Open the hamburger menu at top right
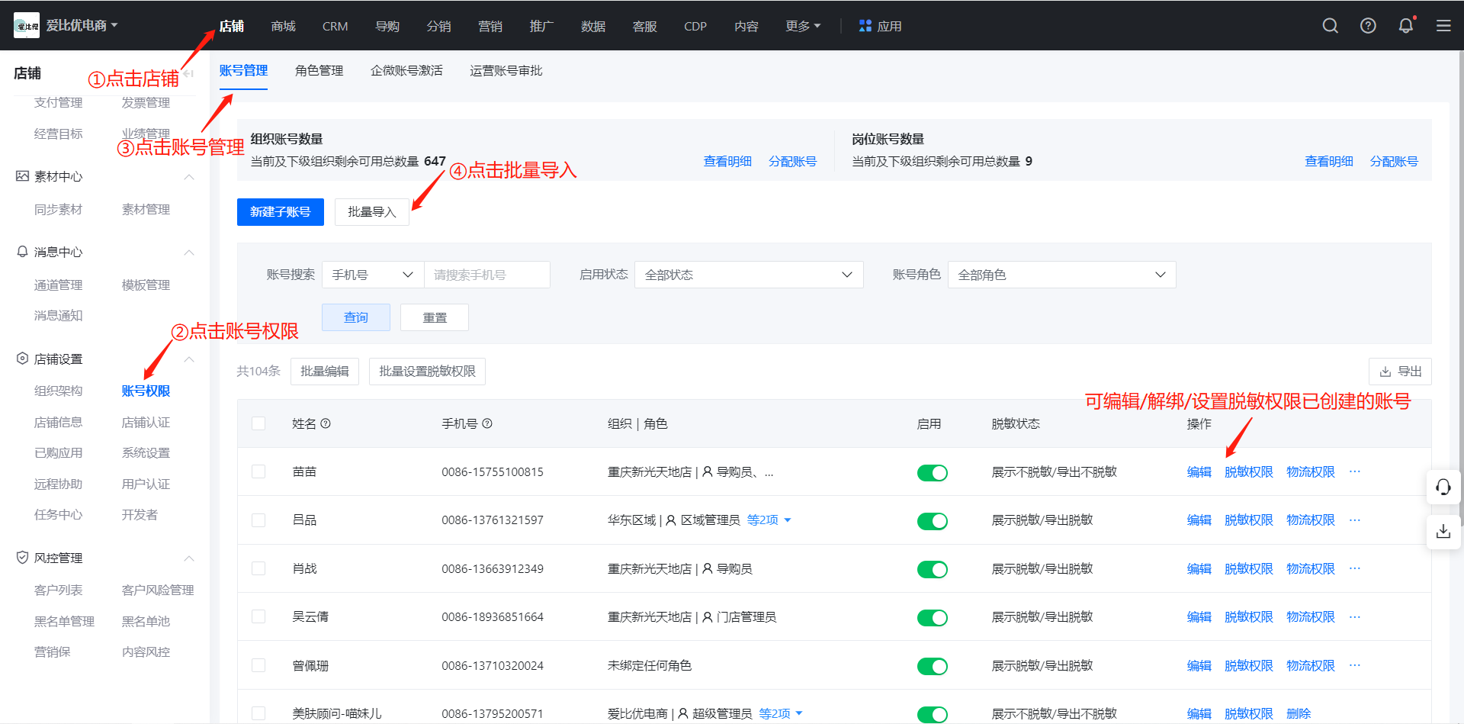 pyautogui.click(x=1443, y=26)
